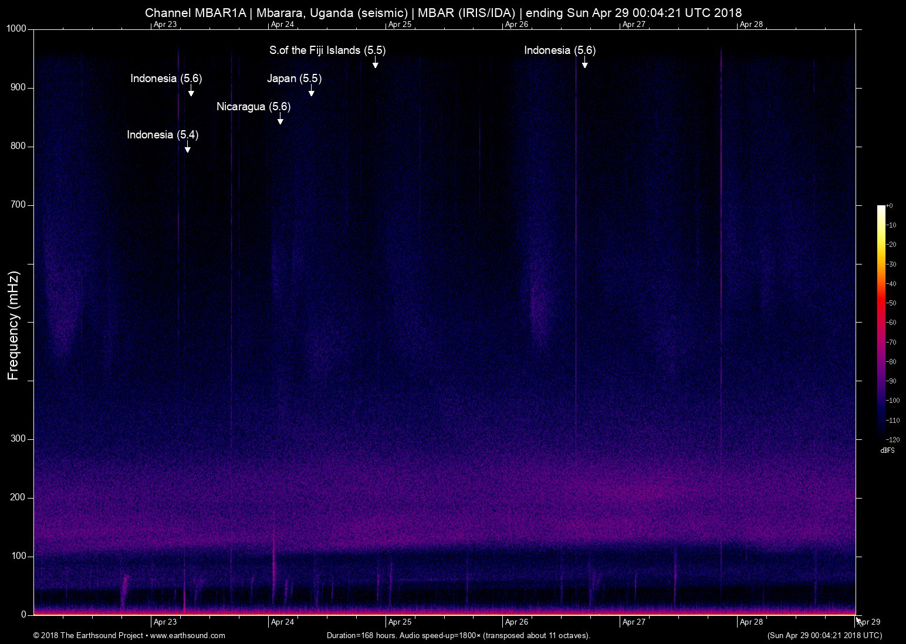Click the arrow marker below Nicaragua (5.6)
906x644 pixels.
click(280, 120)
